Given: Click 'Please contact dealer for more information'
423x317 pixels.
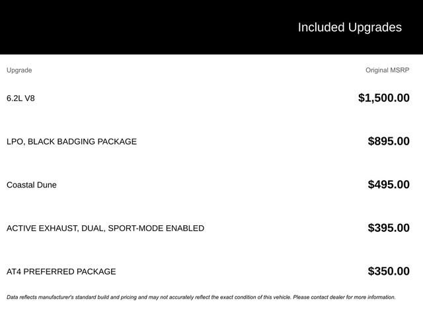Looking at the screenshot, I should 344,297.
